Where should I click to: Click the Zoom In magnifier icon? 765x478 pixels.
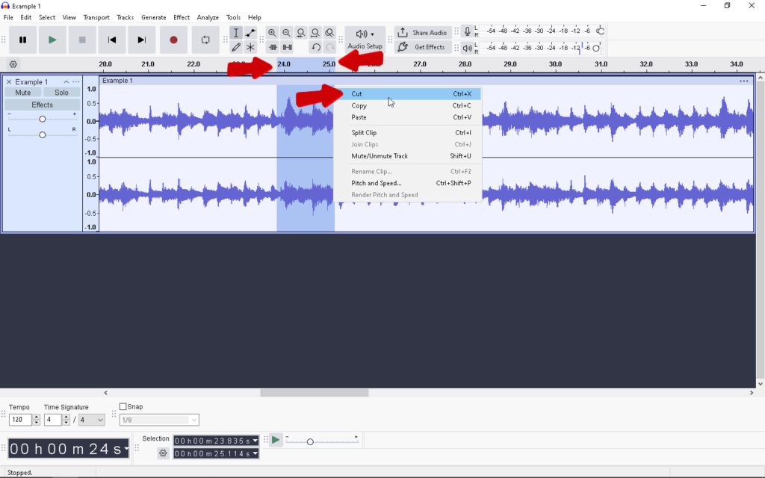click(x=272, y=33)
